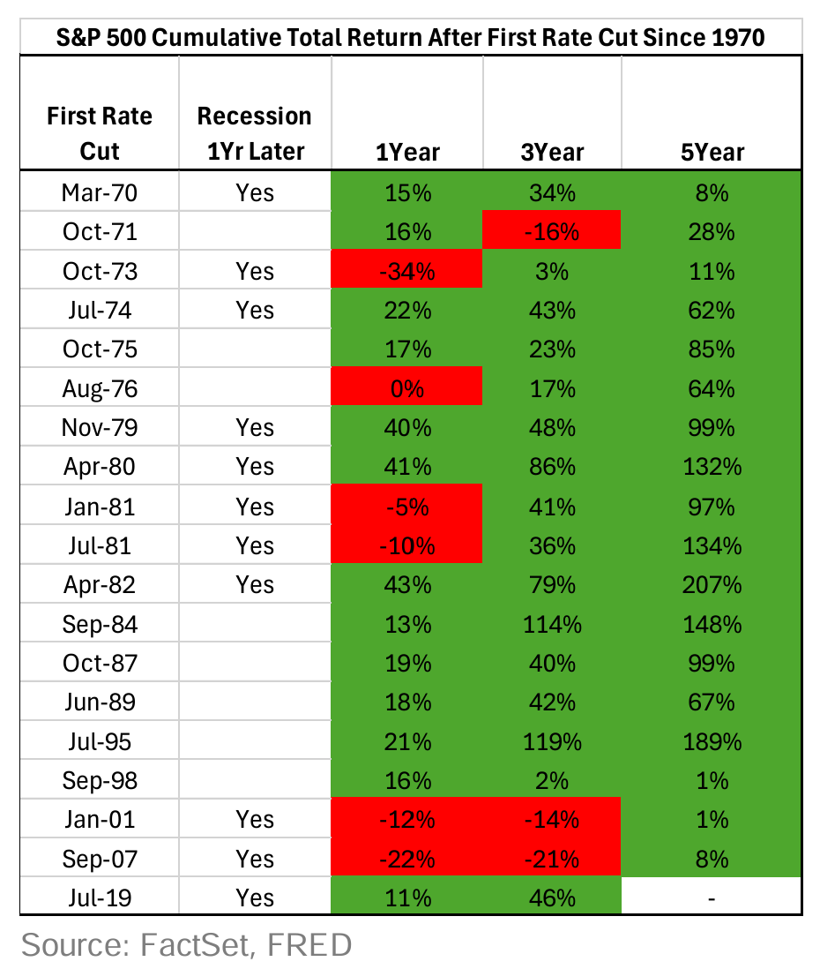820x969 pixels.
Task: Click the 189% five-year cell for Jul-95
Action: [712, 741]
